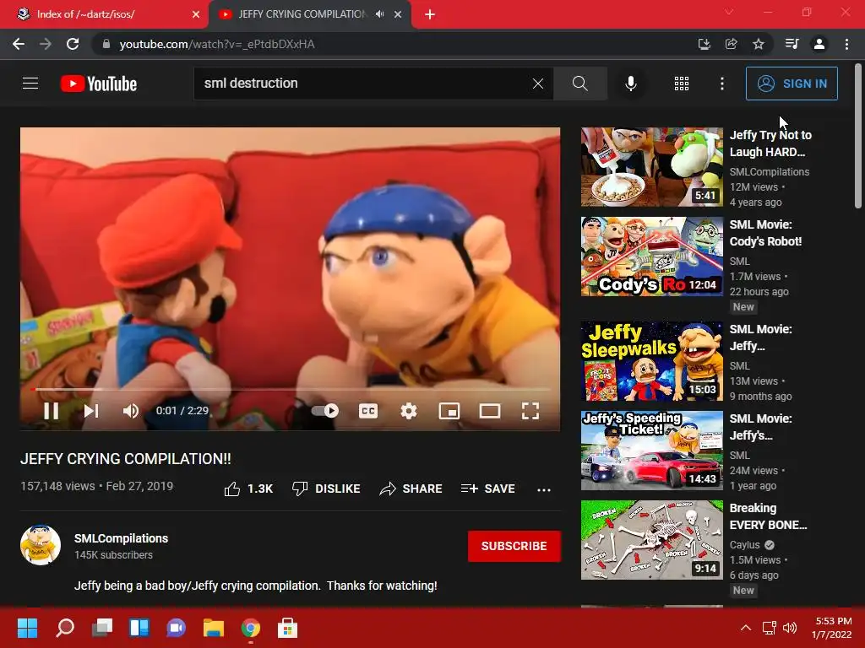This screenshot has width=865, height=648.
Task: Open video player settings gear
Action: click(x=409, y=411)
